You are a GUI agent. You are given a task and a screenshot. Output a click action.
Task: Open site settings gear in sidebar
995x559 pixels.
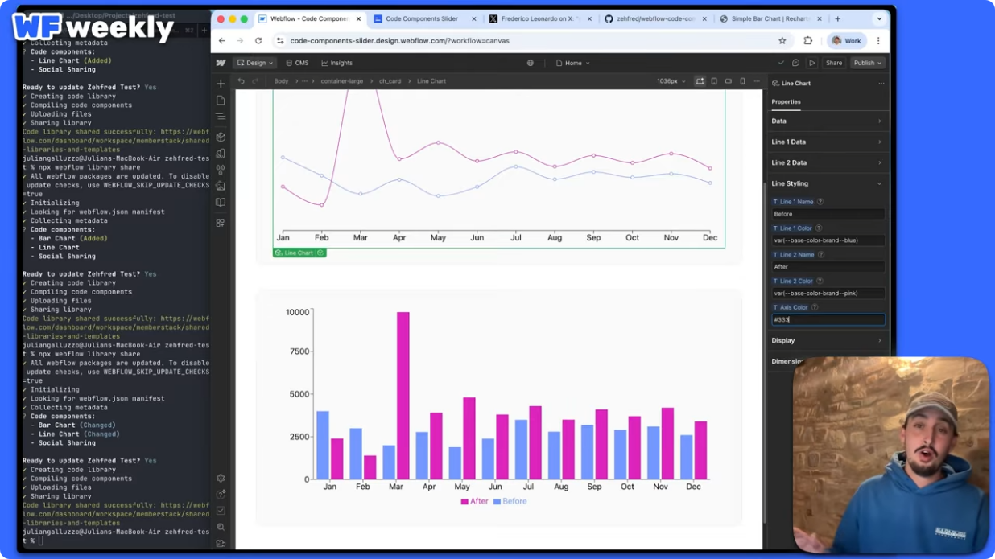(x=221, y=478)
